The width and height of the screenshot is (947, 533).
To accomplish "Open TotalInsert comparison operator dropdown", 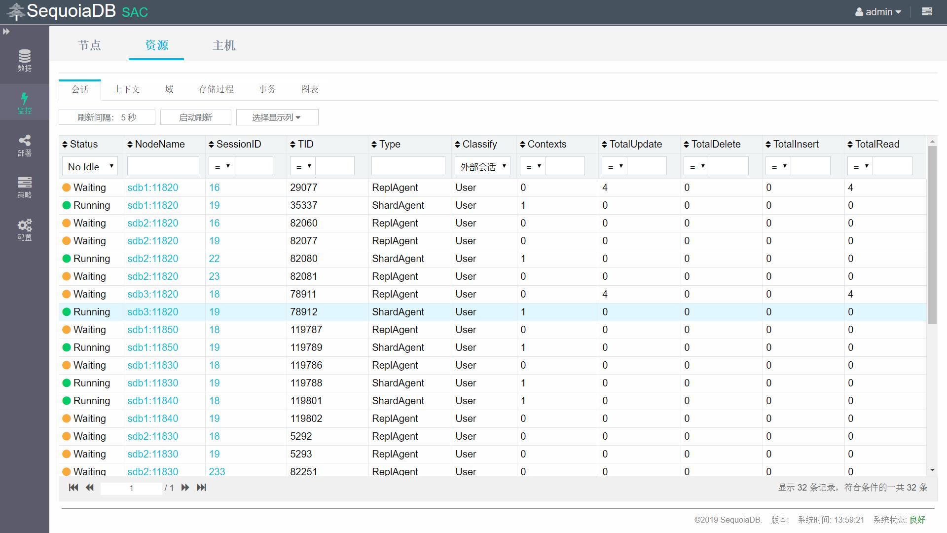I will 778,166.
